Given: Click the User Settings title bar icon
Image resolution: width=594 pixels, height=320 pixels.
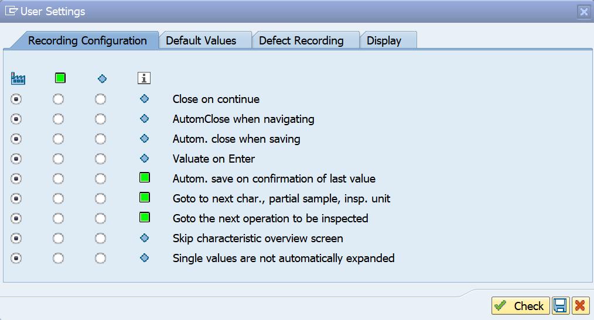Looking at the screenshot, I should coord(11,11).
